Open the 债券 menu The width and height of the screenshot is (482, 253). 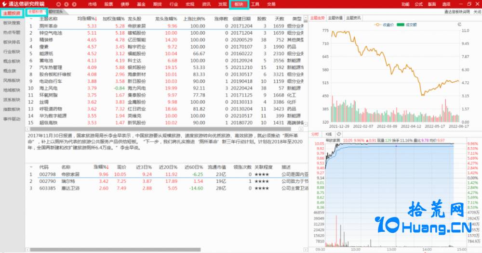click(x=125, y=4)
